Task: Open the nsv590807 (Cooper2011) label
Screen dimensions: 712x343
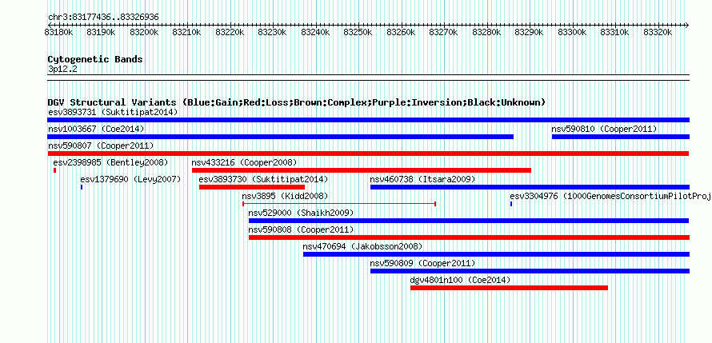Action: tap(101, 146)
